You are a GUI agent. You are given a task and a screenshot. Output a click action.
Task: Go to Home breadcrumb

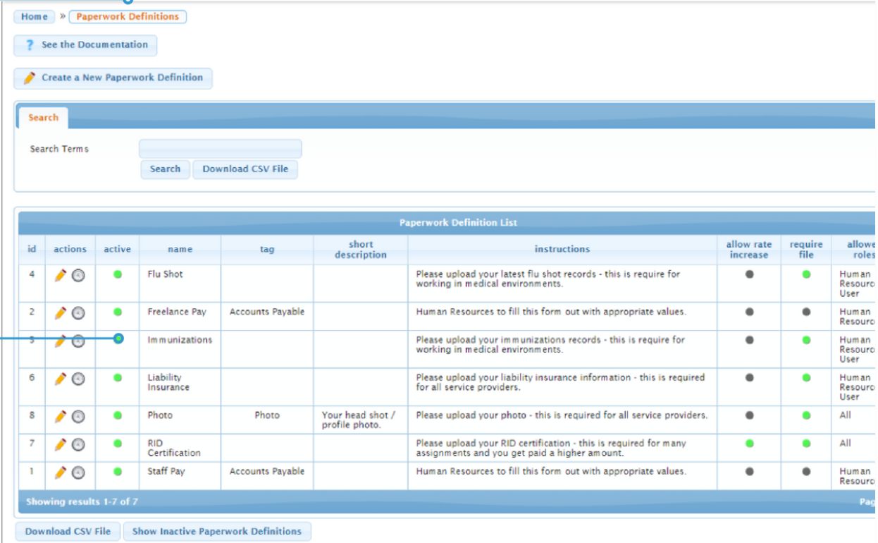[34, 17]
